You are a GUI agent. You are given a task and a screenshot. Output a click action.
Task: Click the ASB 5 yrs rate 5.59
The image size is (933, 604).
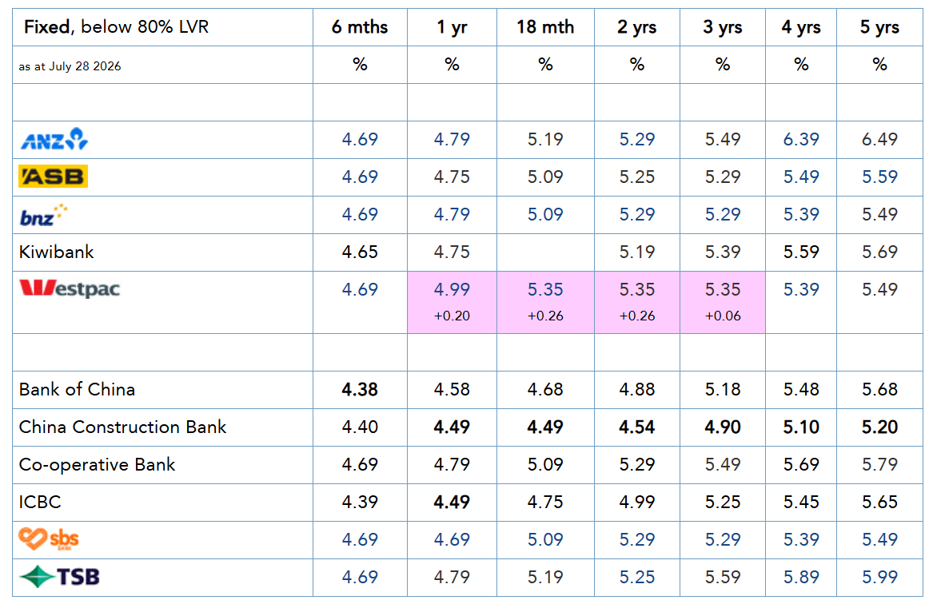(x=879, y=177)
